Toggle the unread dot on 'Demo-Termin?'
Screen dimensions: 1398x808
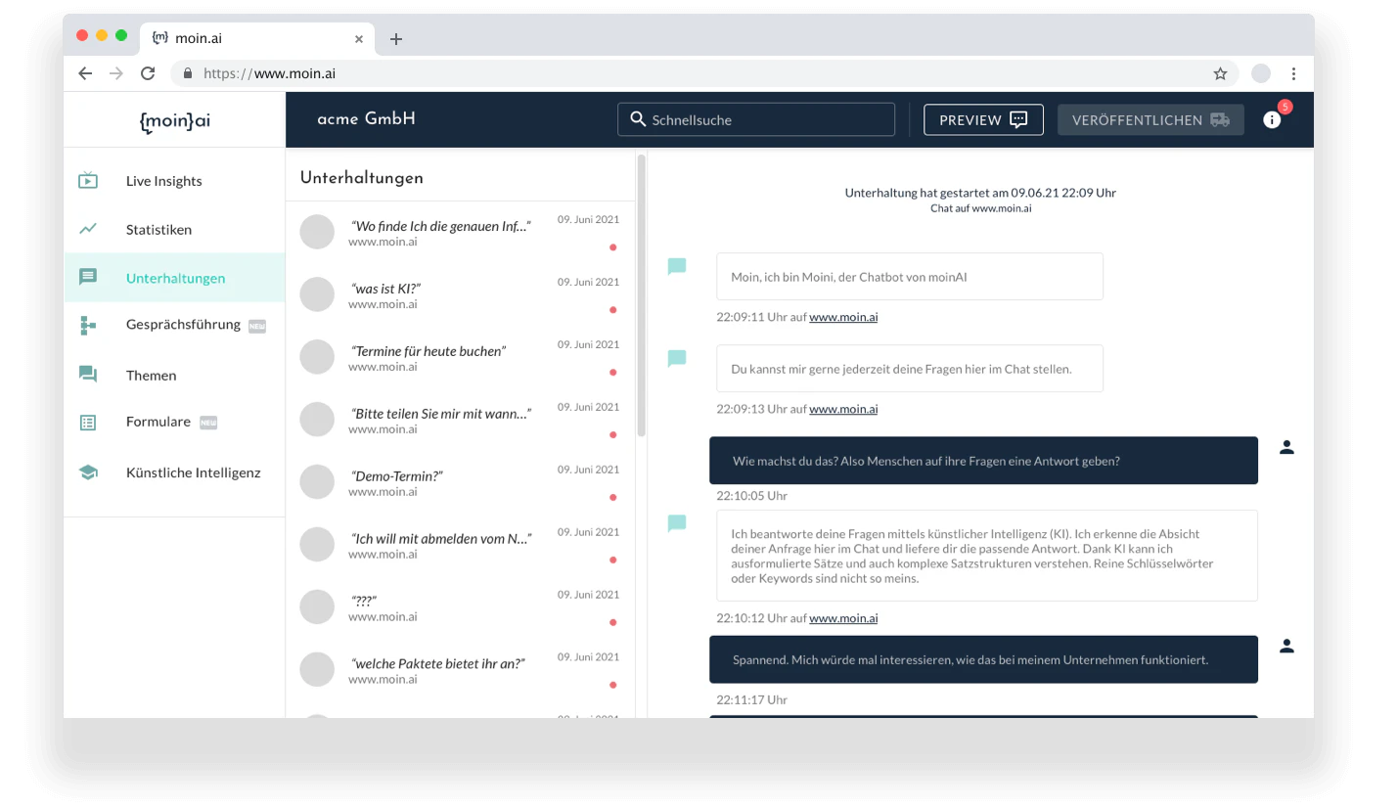pyautogui.click(x=612, y=497)
